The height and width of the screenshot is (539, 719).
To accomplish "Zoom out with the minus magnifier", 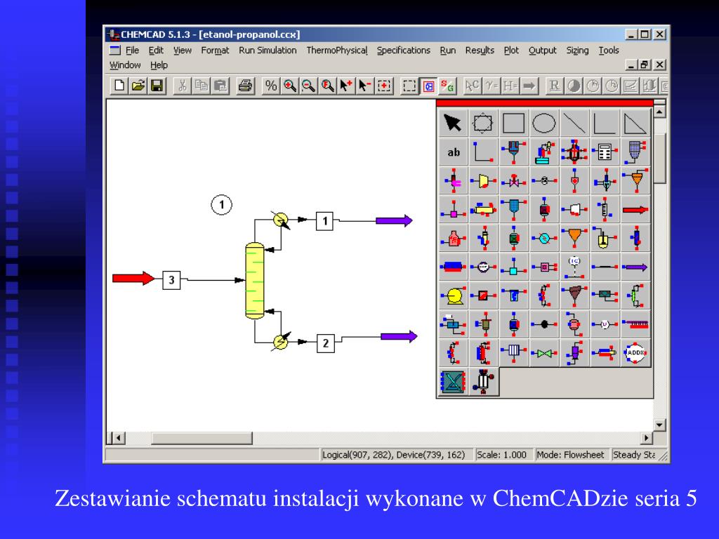I will [x=308, y=86].
